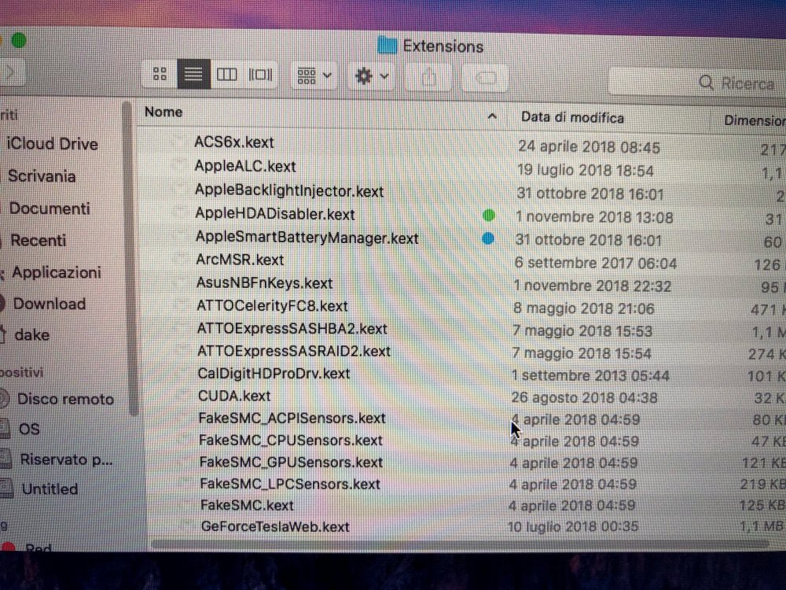This screenshot has height=590, width=786.
Task: Click the date 24 aprile 2018 08:45
Action: (589, 147)
